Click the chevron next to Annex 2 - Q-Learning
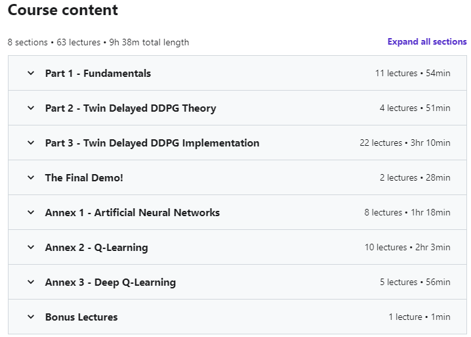 31,248
